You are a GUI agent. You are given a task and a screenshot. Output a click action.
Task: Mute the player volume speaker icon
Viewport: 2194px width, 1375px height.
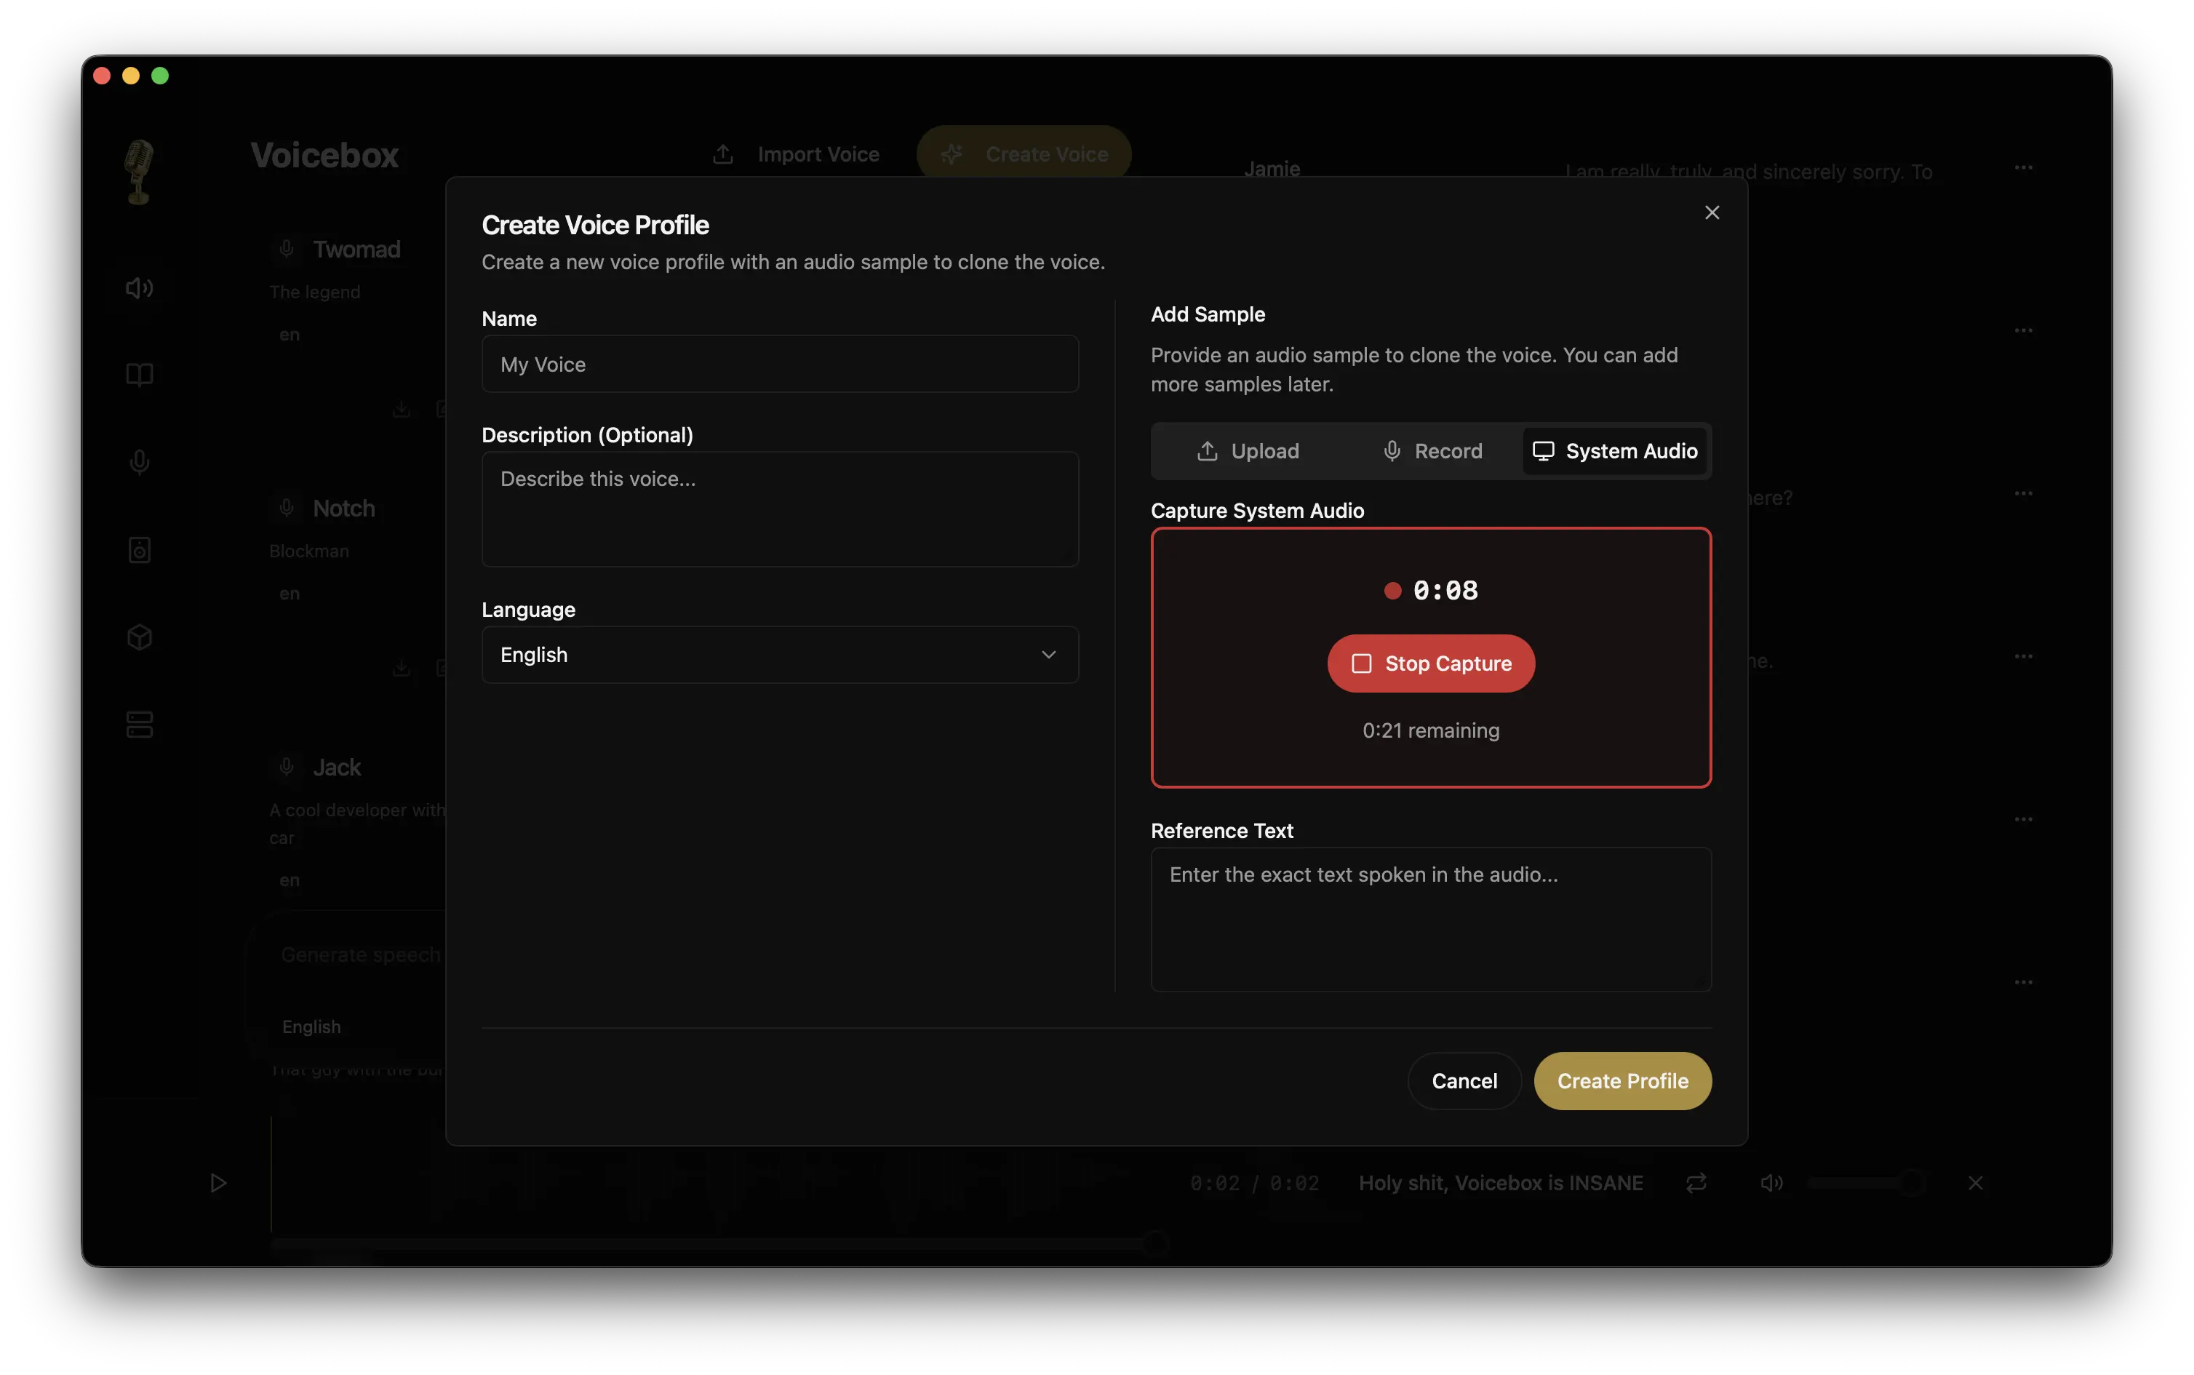[1771, 1182]
